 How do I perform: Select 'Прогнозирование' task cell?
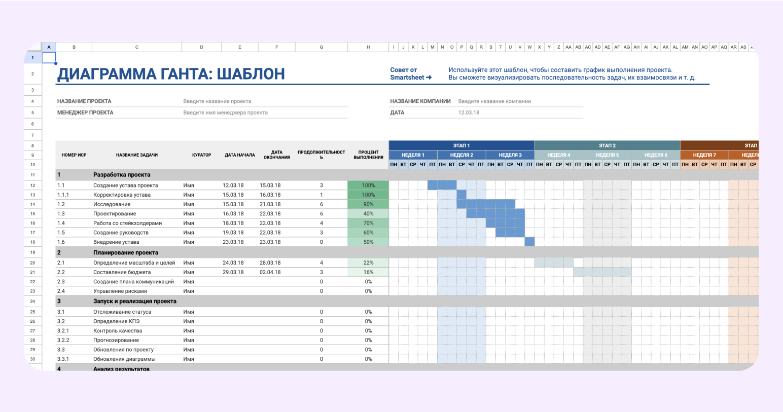click(x=137, y=341)
